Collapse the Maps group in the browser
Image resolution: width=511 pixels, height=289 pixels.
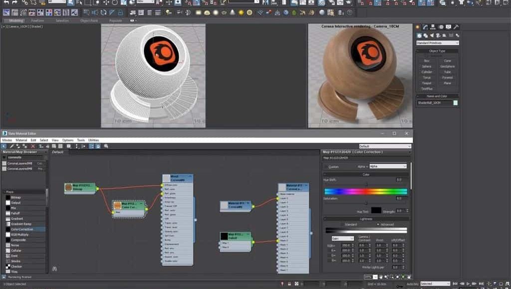(4, 192)
